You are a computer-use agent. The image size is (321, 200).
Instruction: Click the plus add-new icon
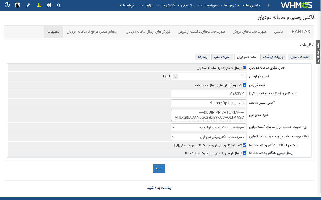pos(269,5)
